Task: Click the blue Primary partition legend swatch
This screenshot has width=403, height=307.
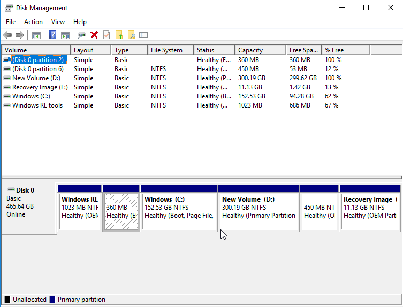Action: (51, 300)
